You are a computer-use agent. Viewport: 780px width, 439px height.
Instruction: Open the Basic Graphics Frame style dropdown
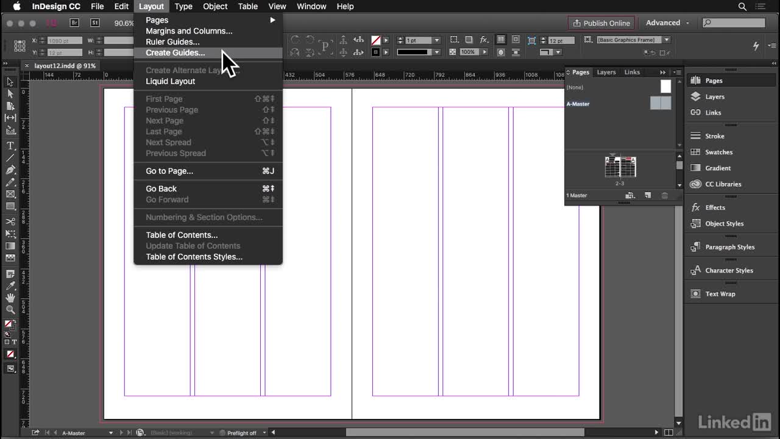pyautogui.click(x=667, y=40)
